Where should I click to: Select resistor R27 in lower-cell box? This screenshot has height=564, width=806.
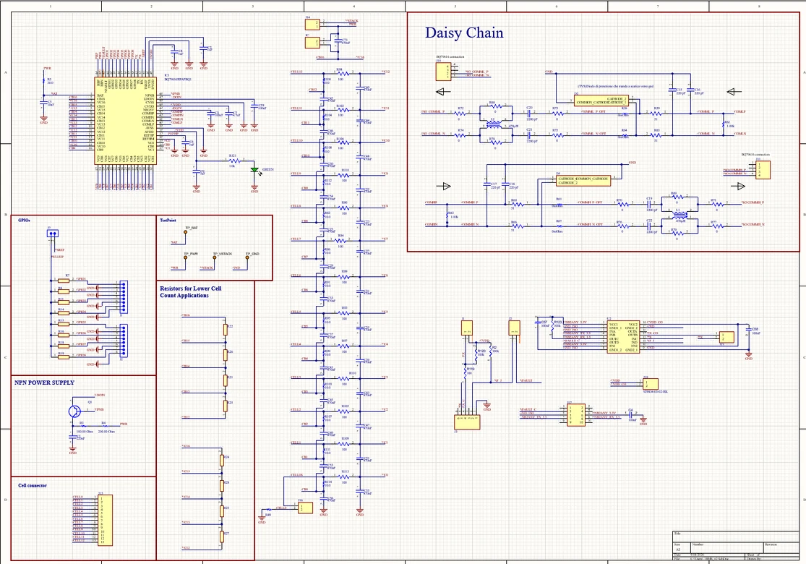click(221, 537)
